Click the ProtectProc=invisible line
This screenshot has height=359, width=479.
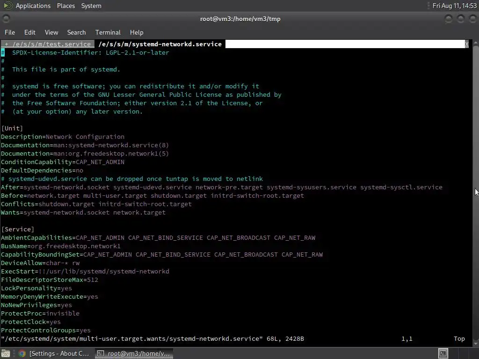(x=40, y=314)
